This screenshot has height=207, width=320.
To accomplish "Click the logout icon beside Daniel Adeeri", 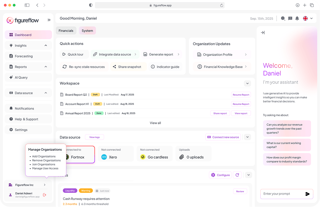I will (44, 195).
